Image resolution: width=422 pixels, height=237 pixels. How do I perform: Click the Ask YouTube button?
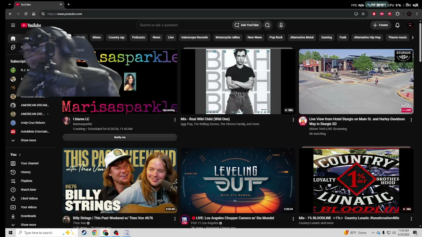click(x=247, y=25)
